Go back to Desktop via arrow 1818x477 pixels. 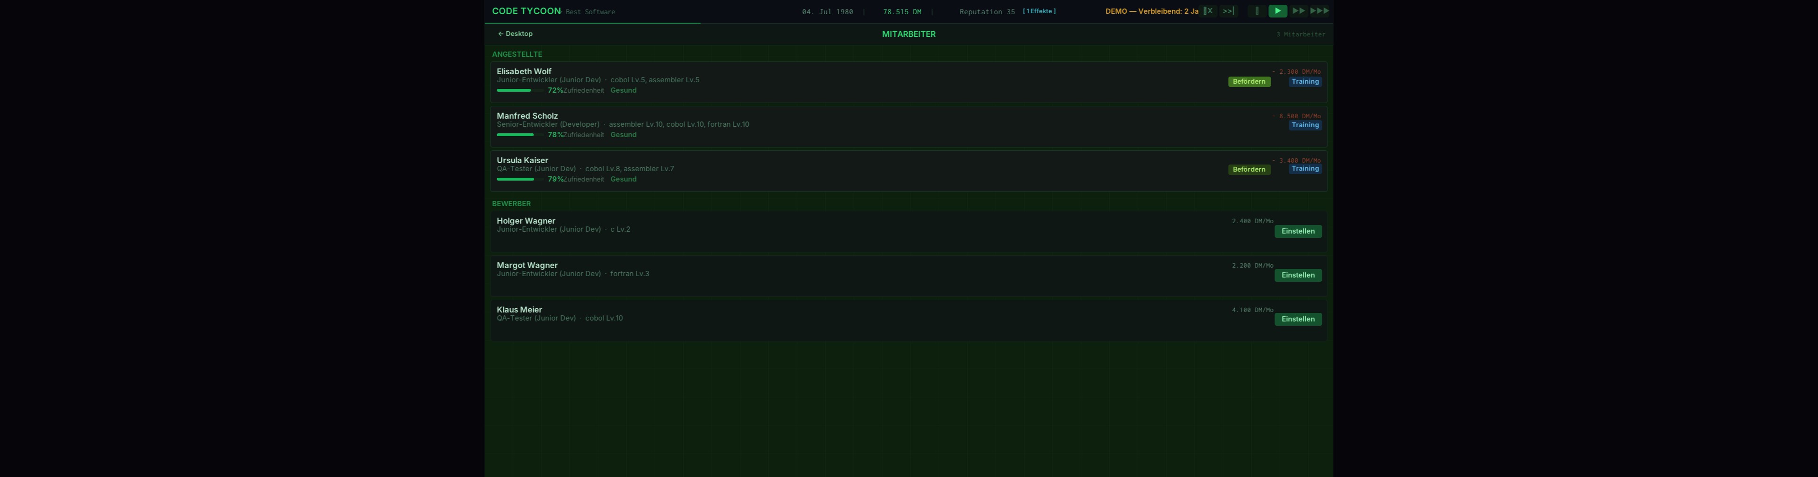(515, 34)
